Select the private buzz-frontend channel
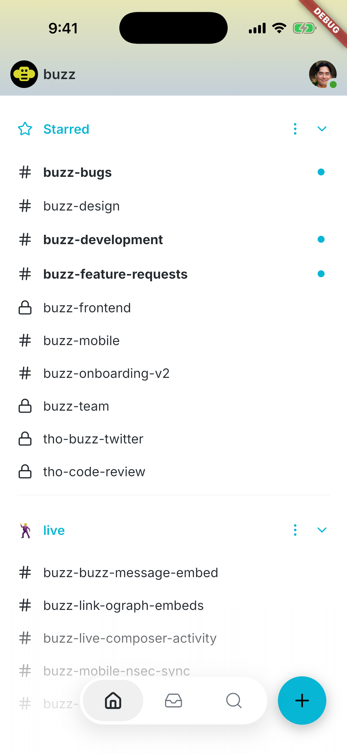Image resolution: width=347 pixels, height=754 pixels. (173, 308)
